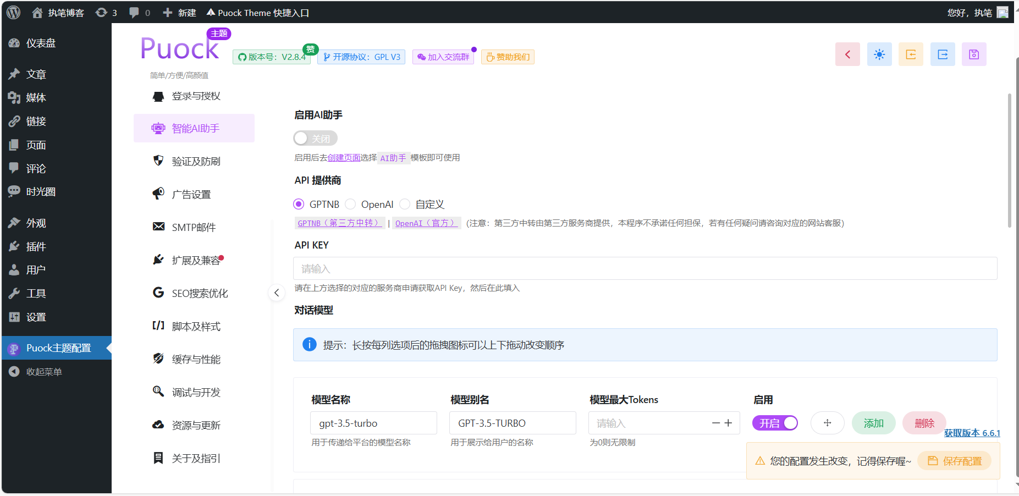Focus the API KEY input field
The image size is (1019, 496).
coord(645,268)
